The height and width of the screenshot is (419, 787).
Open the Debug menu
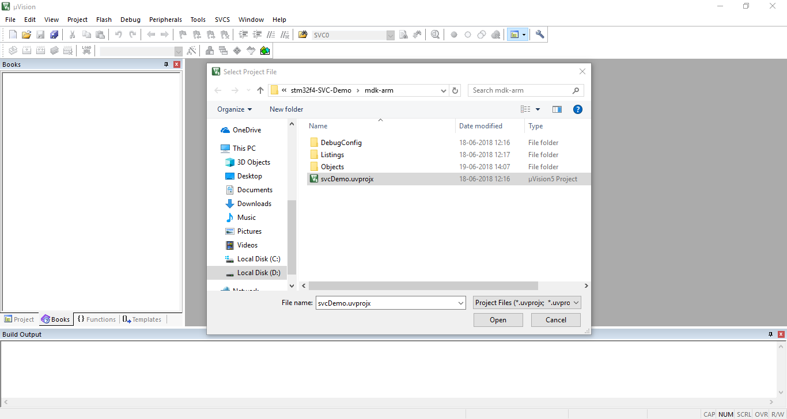[130, 20]
